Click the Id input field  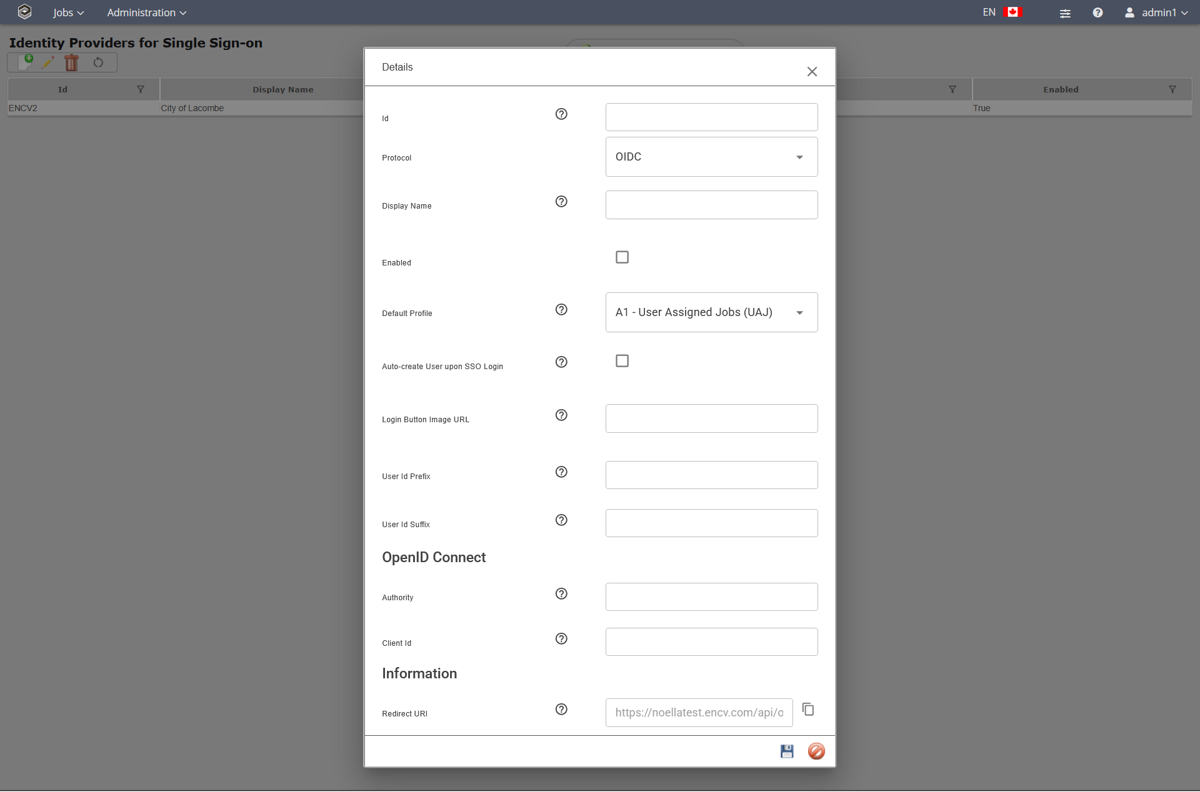[711, 117]
